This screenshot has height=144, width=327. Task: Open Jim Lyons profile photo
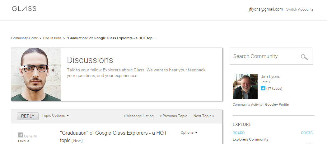245,86
